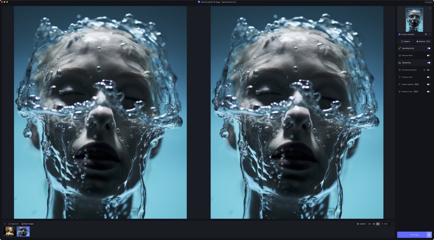Image resolution: width=434 pixels, height=240 pixels.
Task: Enable the Remove Noise toggle
Action: point(429,55)
